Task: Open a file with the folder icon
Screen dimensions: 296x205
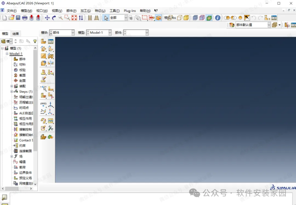Action: click(11, 18)
